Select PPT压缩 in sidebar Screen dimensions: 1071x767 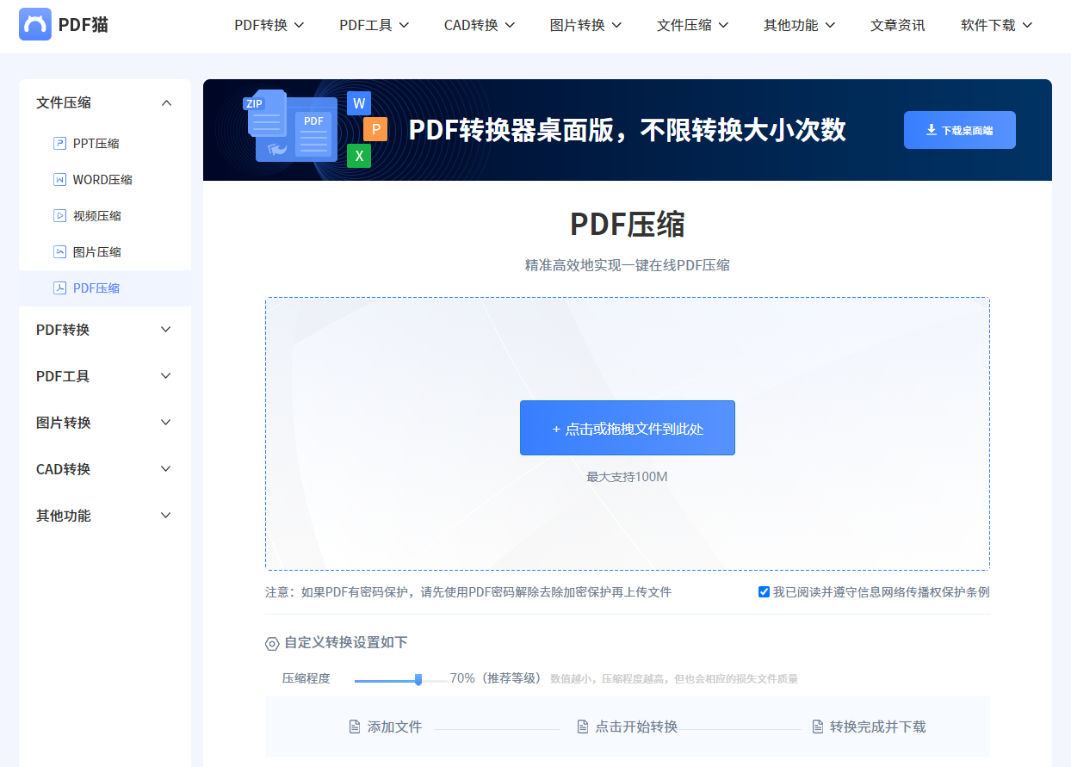105,144
